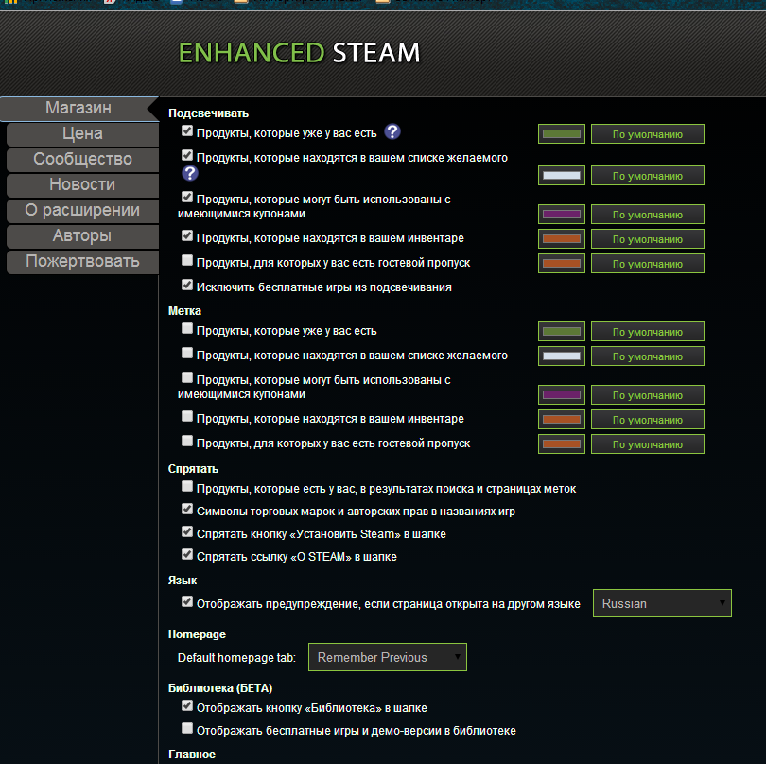This screenshot has width=766, height=764.
Task: Pick the green highlight color for owned products
Action: click(x=562, y=134)
